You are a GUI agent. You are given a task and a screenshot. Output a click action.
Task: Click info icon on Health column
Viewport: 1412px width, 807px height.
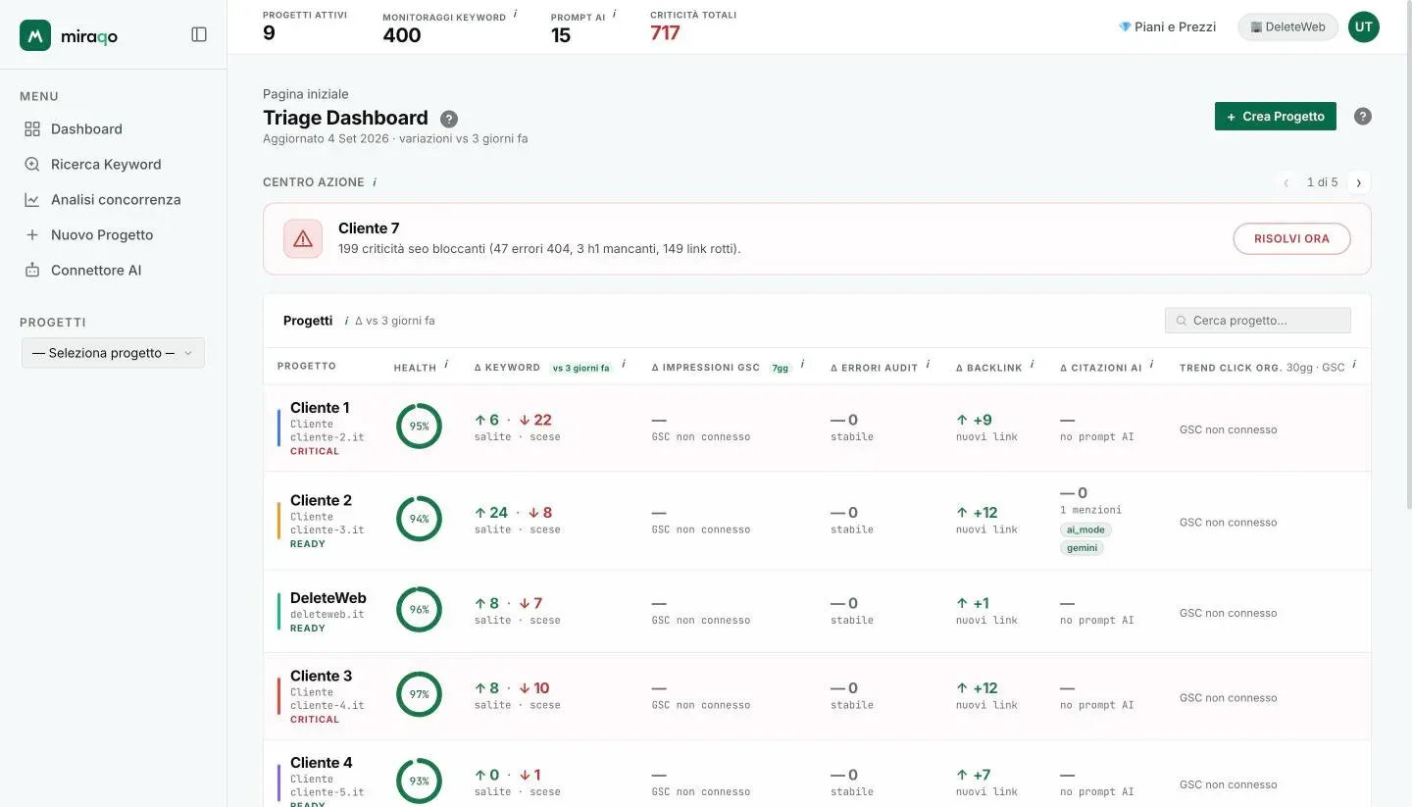(x=446, y=365)
